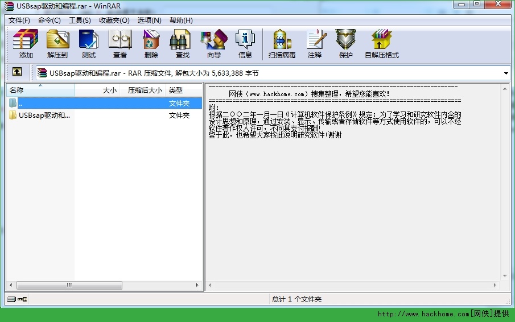Convert to 自解压格式 (SFX) archive
Viewport: 515px width, 322px height.
pyautogui.click(x=382, y=44)
